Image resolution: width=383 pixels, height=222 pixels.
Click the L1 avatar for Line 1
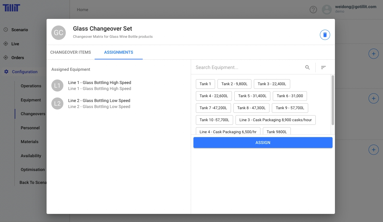pos(57,85)
